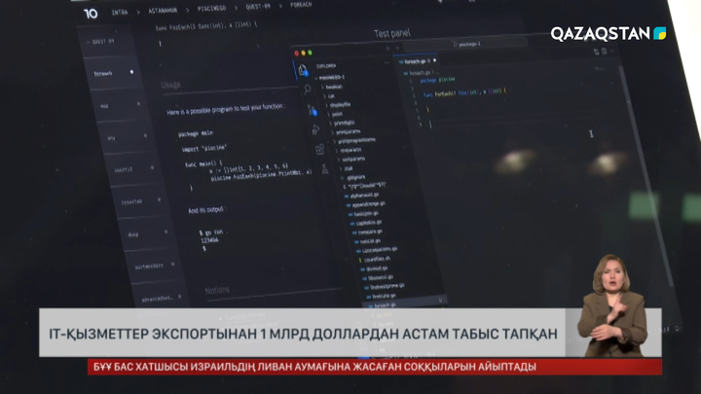Open the Extensions view icon
Image resolution: width=701 pixels, height=394 pixels.
point(320,149)
